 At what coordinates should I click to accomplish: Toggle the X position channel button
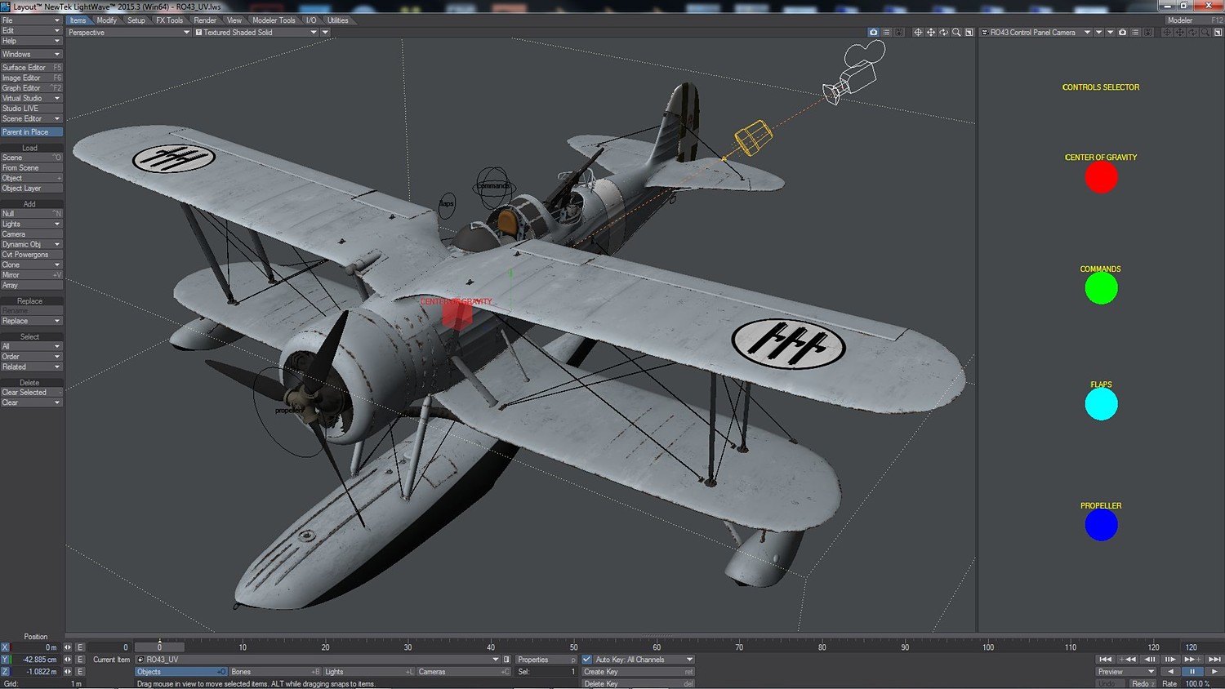click(x=5, y=647)
